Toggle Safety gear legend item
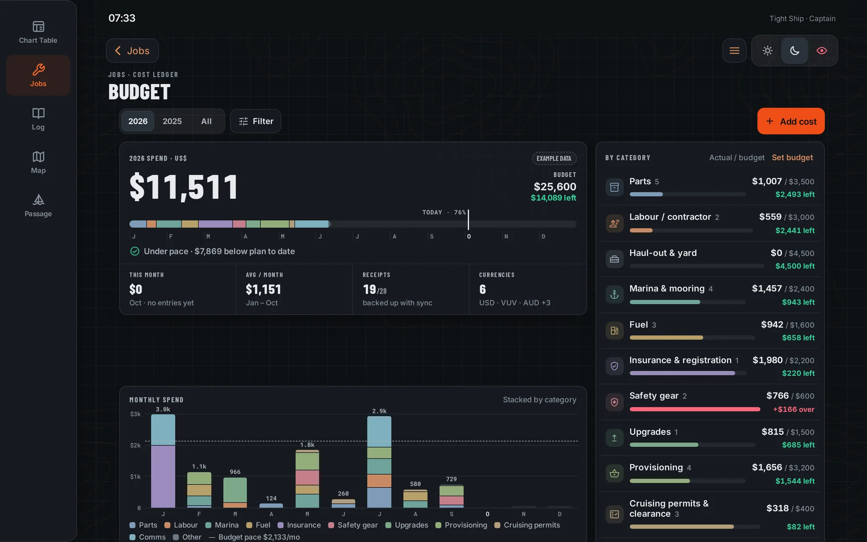The image size is (867, 542). pos(353,525)
